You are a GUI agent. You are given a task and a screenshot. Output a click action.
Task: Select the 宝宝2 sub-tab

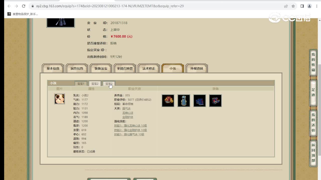[x=95, y=83]
